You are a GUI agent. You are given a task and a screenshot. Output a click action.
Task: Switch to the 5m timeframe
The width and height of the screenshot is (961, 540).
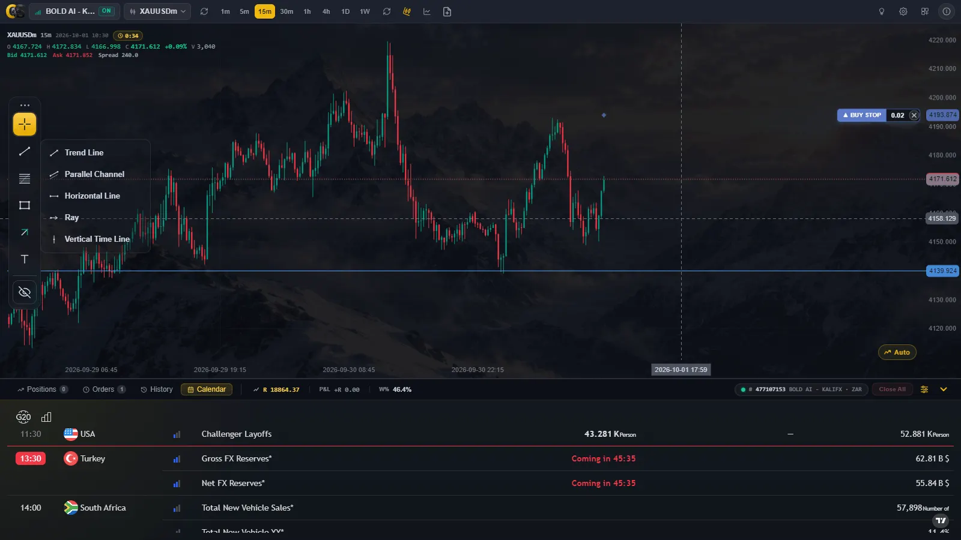coord(244,11)
